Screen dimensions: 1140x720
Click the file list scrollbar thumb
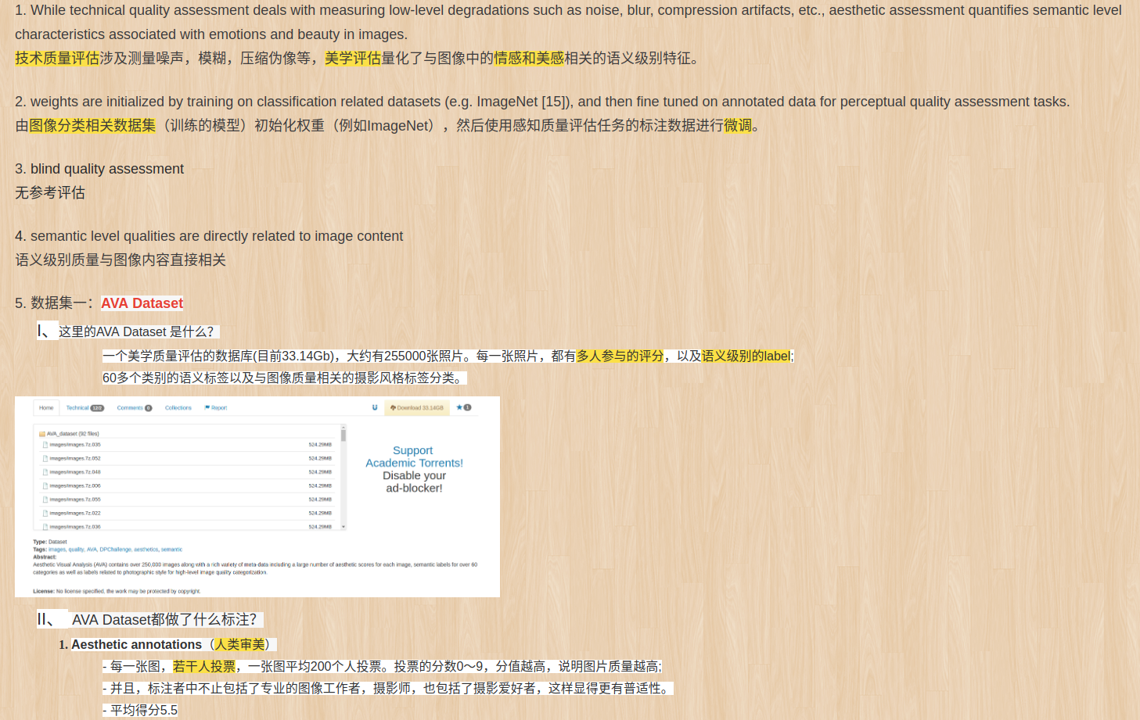click(343, 435)
